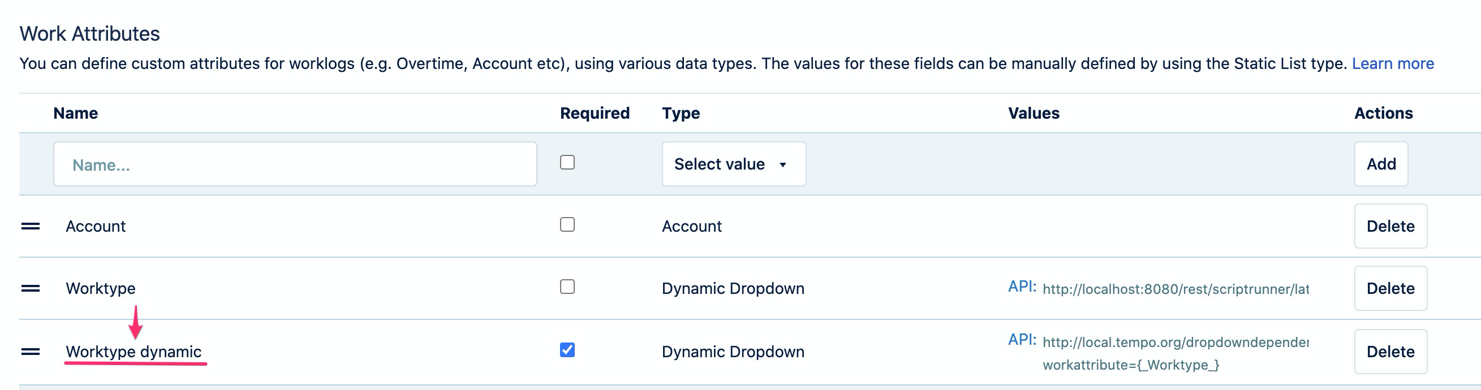
Task: Click the localhost scriptrunner API URL
Action: pyautogui.click(x=1175, y=289)
